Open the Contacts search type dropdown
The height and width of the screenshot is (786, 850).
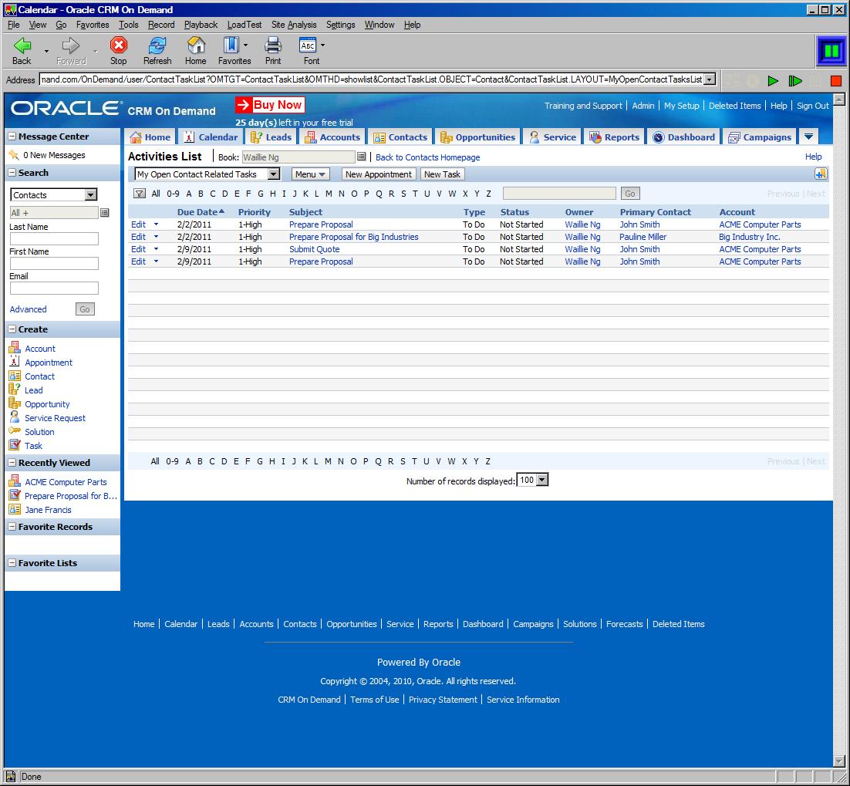(x=90, y=194)
